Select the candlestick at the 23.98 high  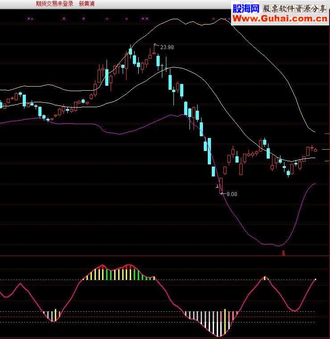[x=154, y=49]
